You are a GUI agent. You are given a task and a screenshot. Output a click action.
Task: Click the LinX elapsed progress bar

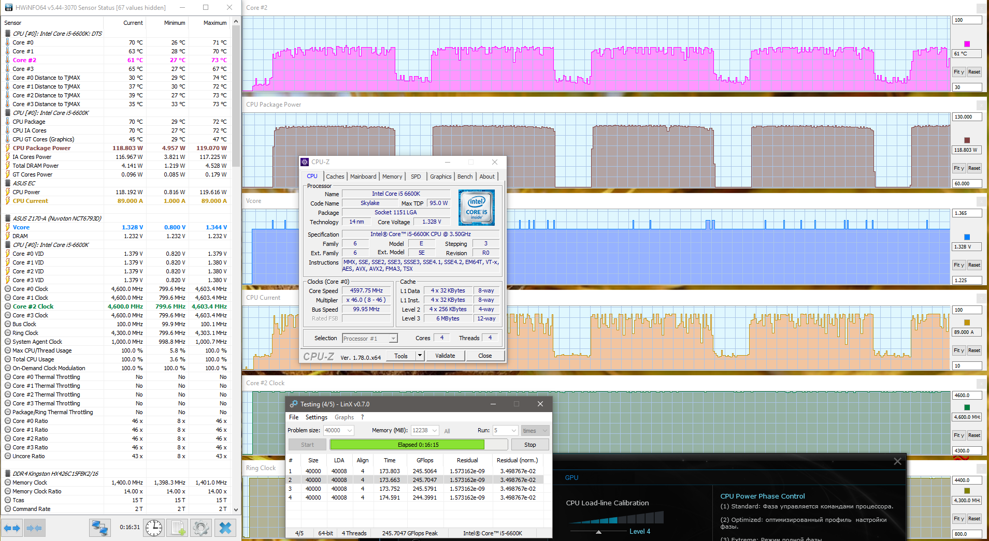tap(419, 445)
